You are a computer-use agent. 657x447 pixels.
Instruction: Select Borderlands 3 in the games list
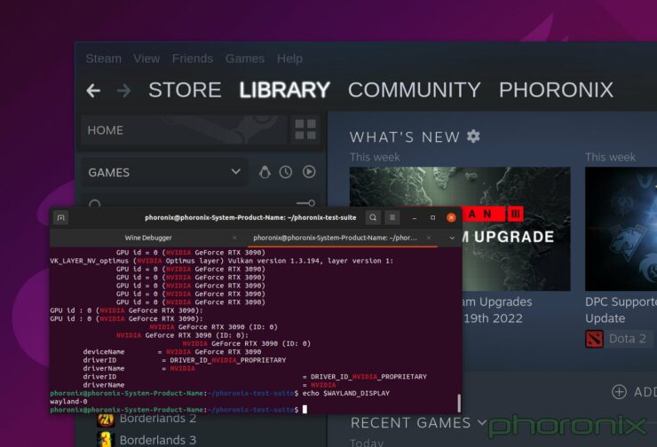coord(158,440)
